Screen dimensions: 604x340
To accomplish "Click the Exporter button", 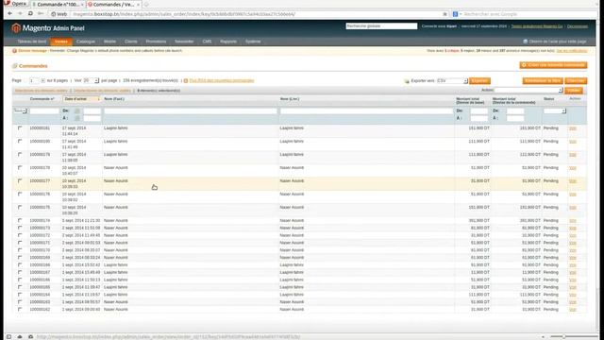I will pyautogui.click(x=479, y=81).
